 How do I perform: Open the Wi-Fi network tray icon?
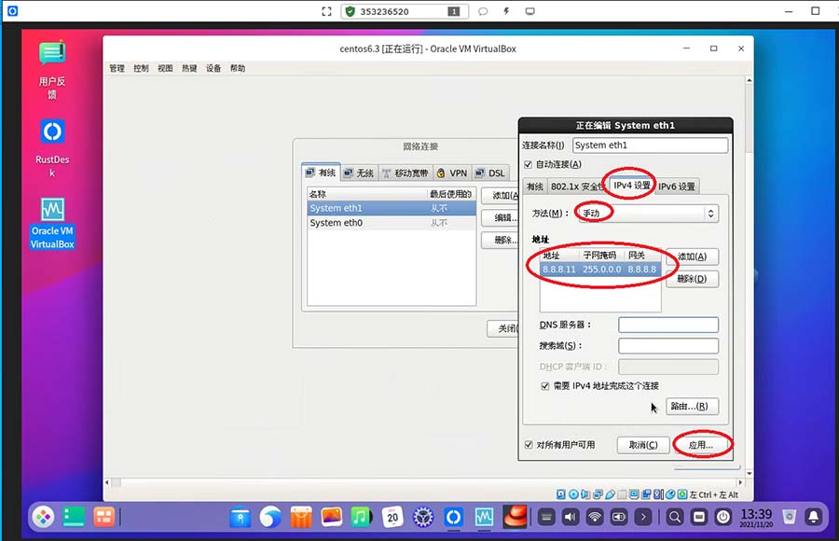click(595, 517)
